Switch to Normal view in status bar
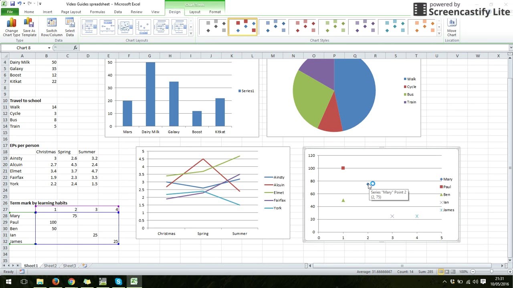 tap(441, 272)
